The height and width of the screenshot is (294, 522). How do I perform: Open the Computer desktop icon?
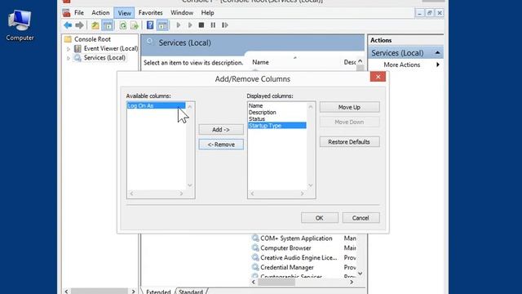pyautogui.click(x=20, y=26)
